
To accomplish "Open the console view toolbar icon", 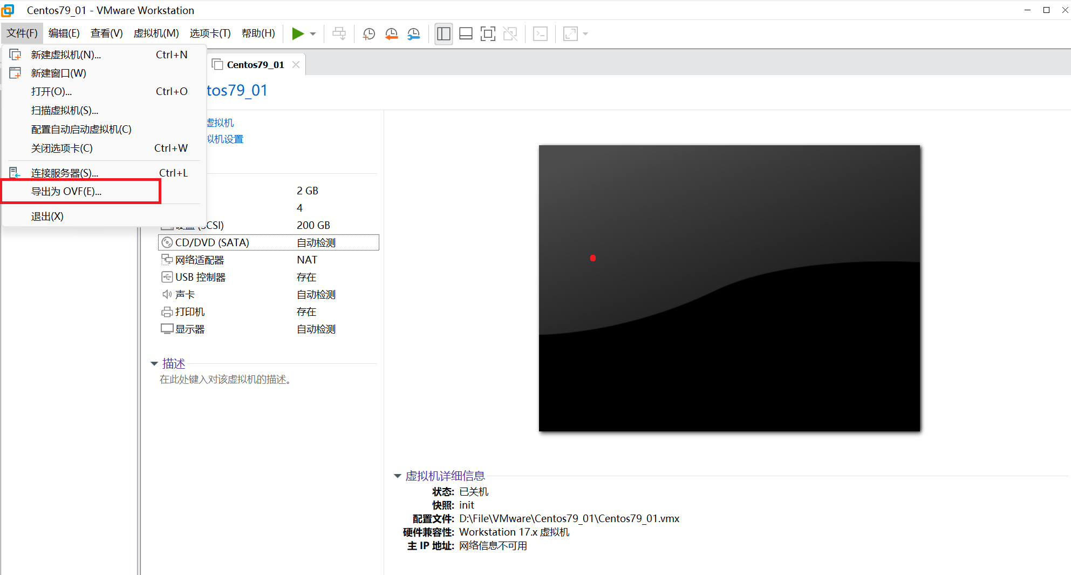I will coord(540,33).
